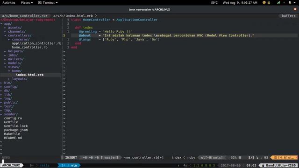This screenshot has height=168, width=299.
Task: Collapse the home/ folder arrow
Action: click(9, 71)
